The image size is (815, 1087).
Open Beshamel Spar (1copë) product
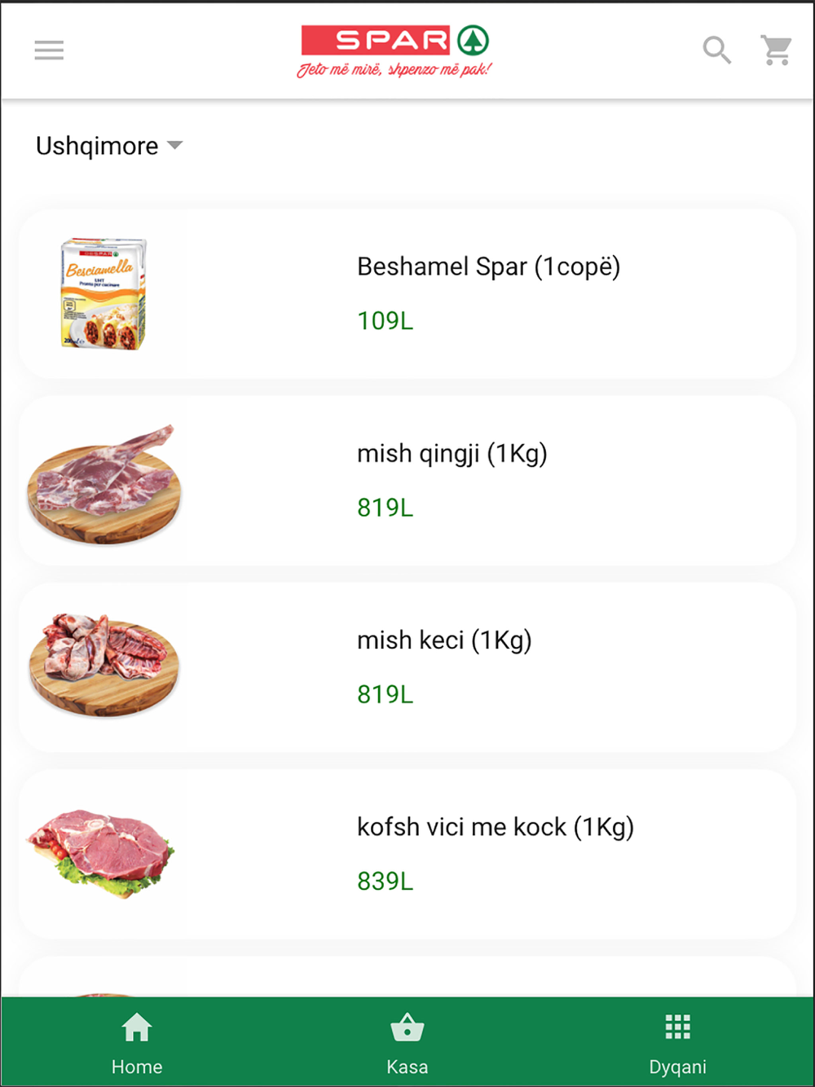(407, 294)
